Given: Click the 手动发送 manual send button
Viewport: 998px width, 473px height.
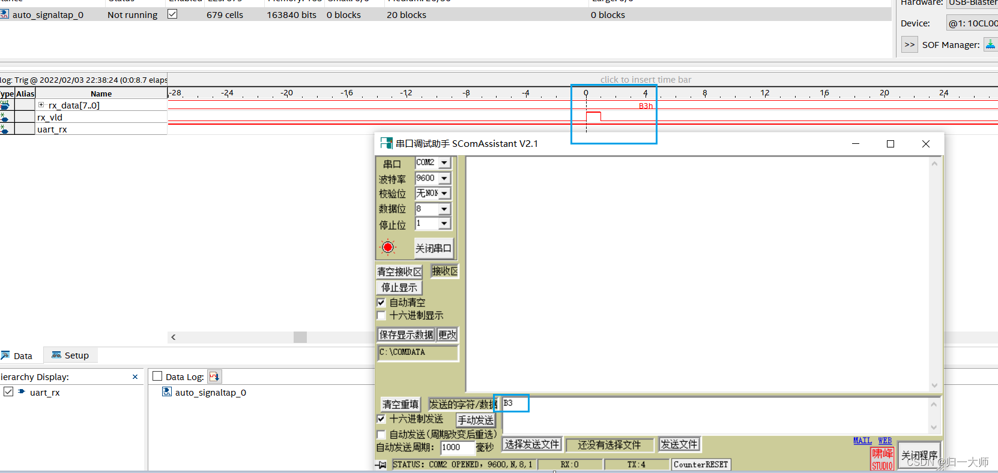Looking at the screenshot, I should pos(476,420).
